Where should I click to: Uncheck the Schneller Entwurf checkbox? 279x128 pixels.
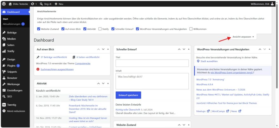click(x=113, y=29)
